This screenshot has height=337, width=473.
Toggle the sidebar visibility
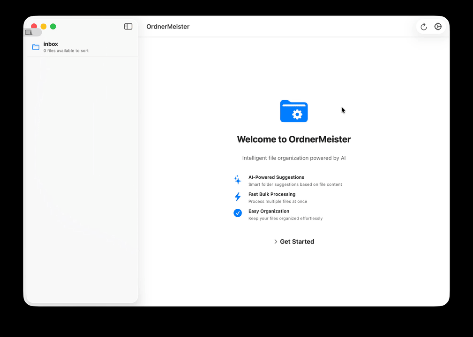[128, 26]
